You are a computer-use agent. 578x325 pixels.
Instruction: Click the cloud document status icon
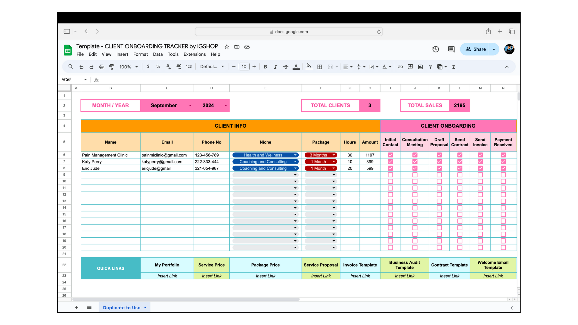(x=247, y=47)
